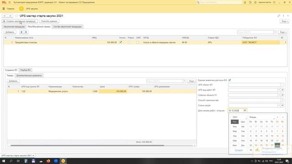Switch to Закупочная процедура tab
This screenshot has height=164, width=292.
point(14,27)
